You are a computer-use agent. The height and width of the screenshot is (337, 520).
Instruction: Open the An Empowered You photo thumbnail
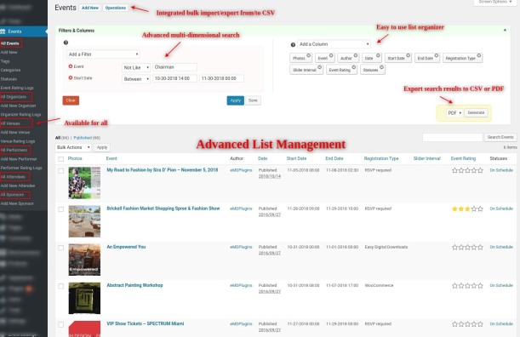pos(84,260)
